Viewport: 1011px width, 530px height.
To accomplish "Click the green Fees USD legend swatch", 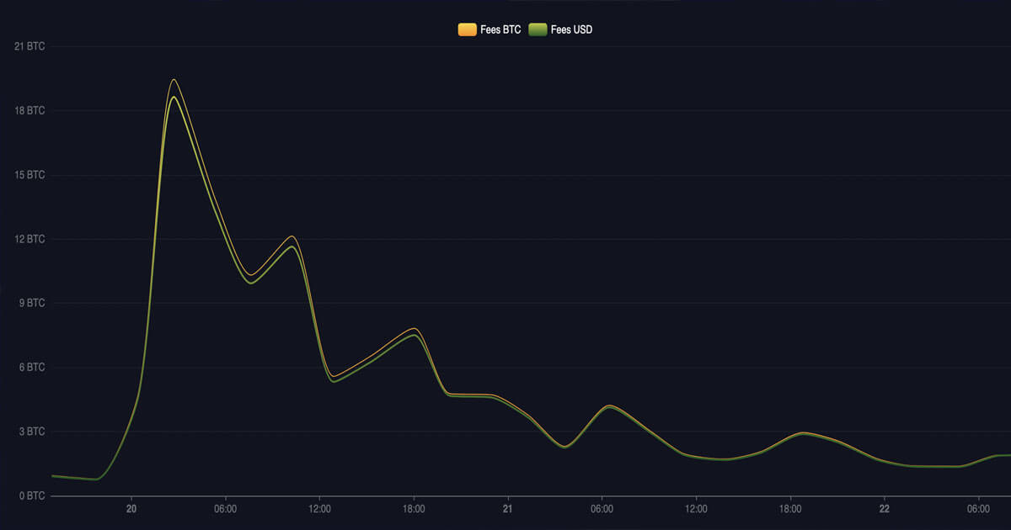I will [538, 29].
